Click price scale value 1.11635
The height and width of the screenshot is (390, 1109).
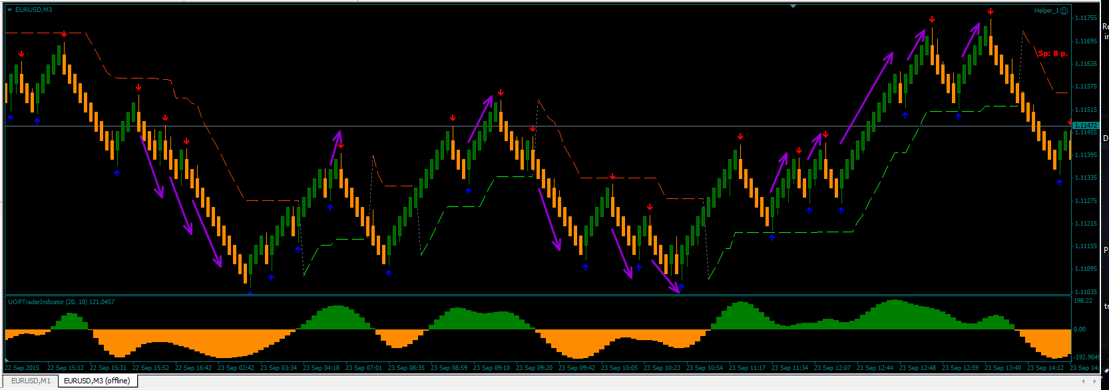click(x=1086, y=64)
